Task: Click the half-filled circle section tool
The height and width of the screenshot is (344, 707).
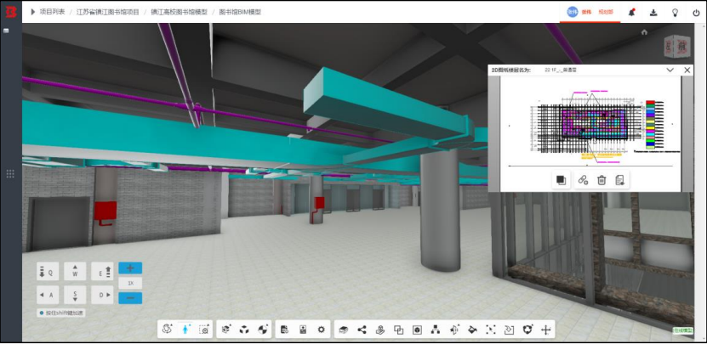Action: 262,330
